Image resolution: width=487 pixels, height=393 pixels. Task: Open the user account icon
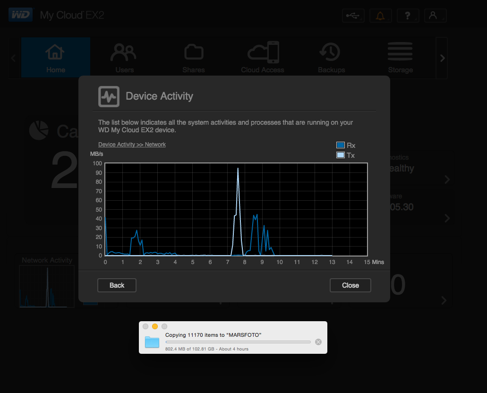click(435, 15)
